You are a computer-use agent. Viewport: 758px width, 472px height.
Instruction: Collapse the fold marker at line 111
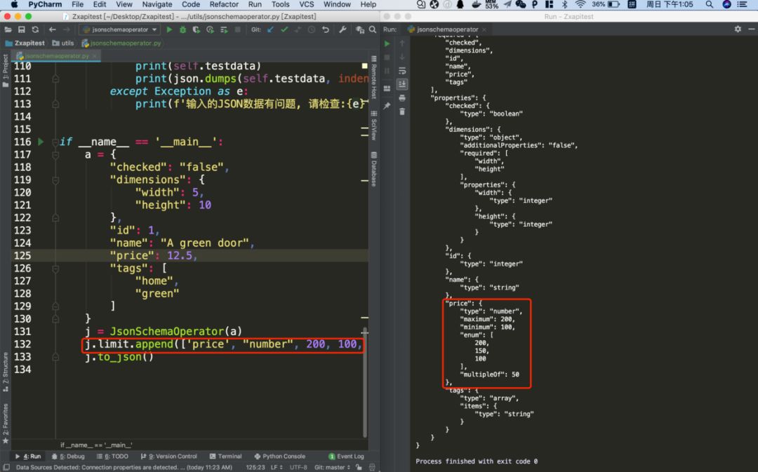pos(55,79)
